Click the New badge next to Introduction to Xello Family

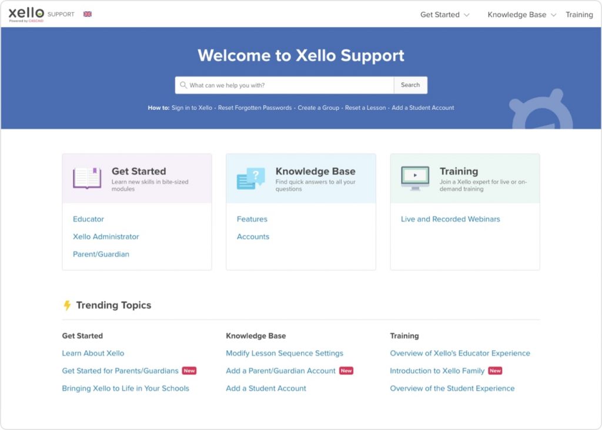click(x=494, y=371)
